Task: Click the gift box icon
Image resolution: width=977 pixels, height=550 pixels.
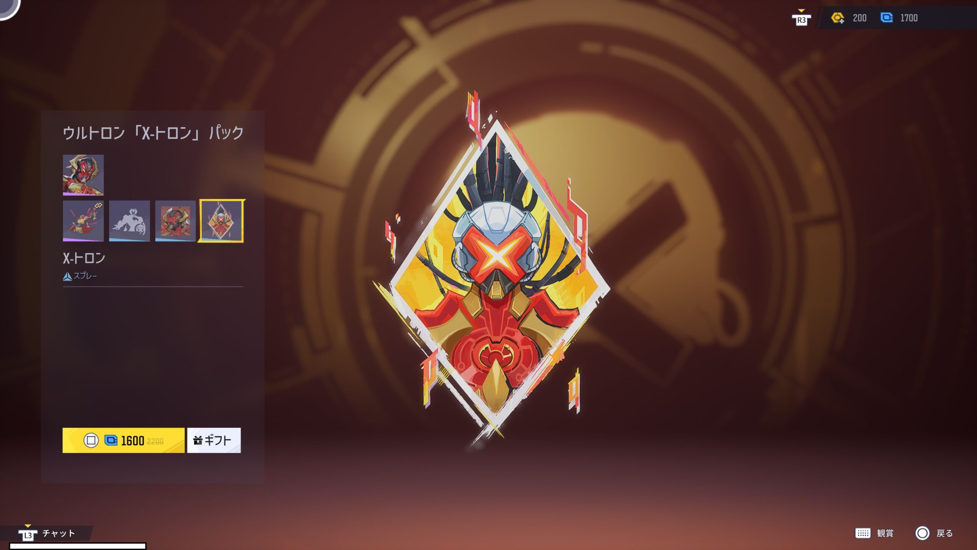Action: coord(198,440)
